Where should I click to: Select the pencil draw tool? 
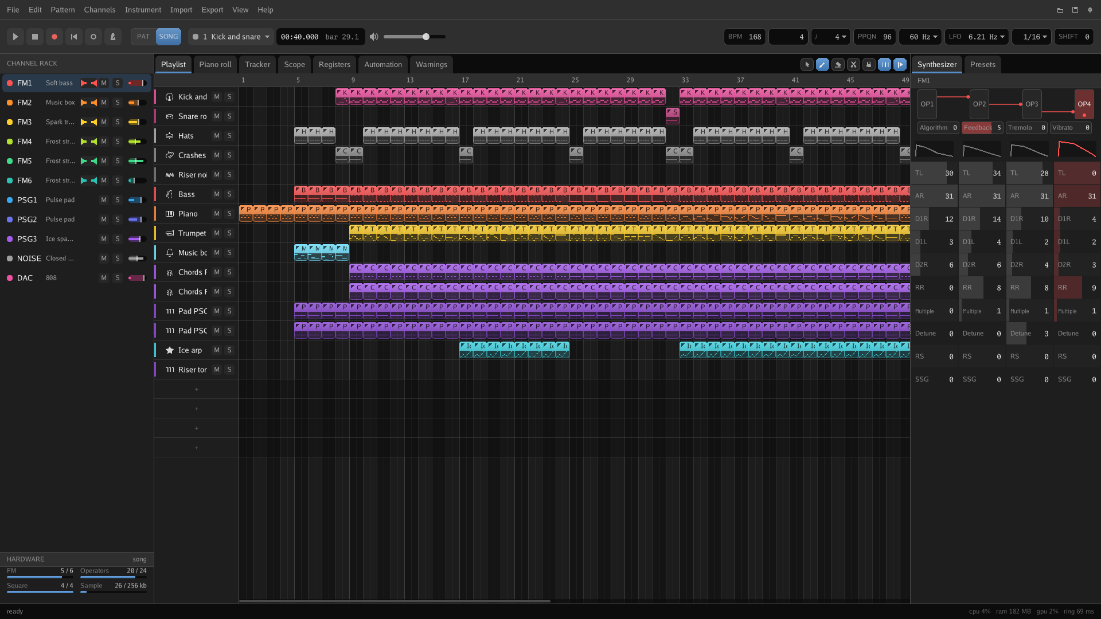[x=822, y=65]
